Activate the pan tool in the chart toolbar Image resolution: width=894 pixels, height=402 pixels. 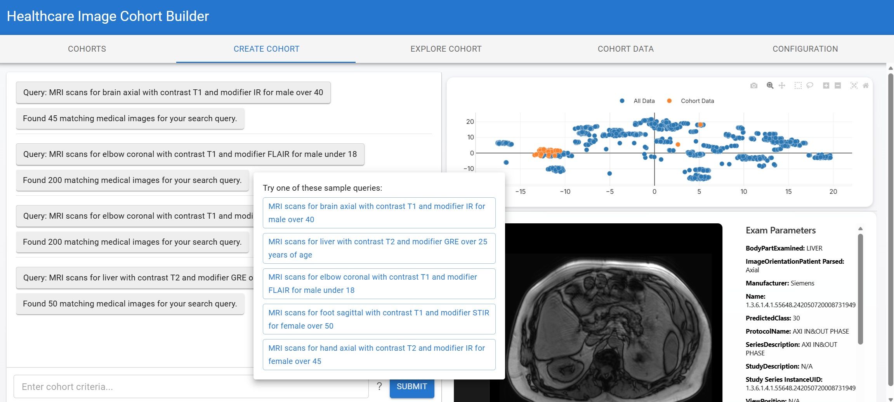(782, 85)
